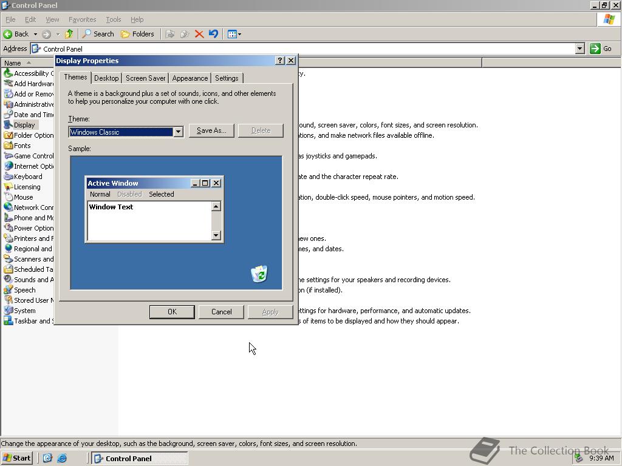622x466 pixels.
Task: Open the Search pane
Action: (x=98, y=34)
